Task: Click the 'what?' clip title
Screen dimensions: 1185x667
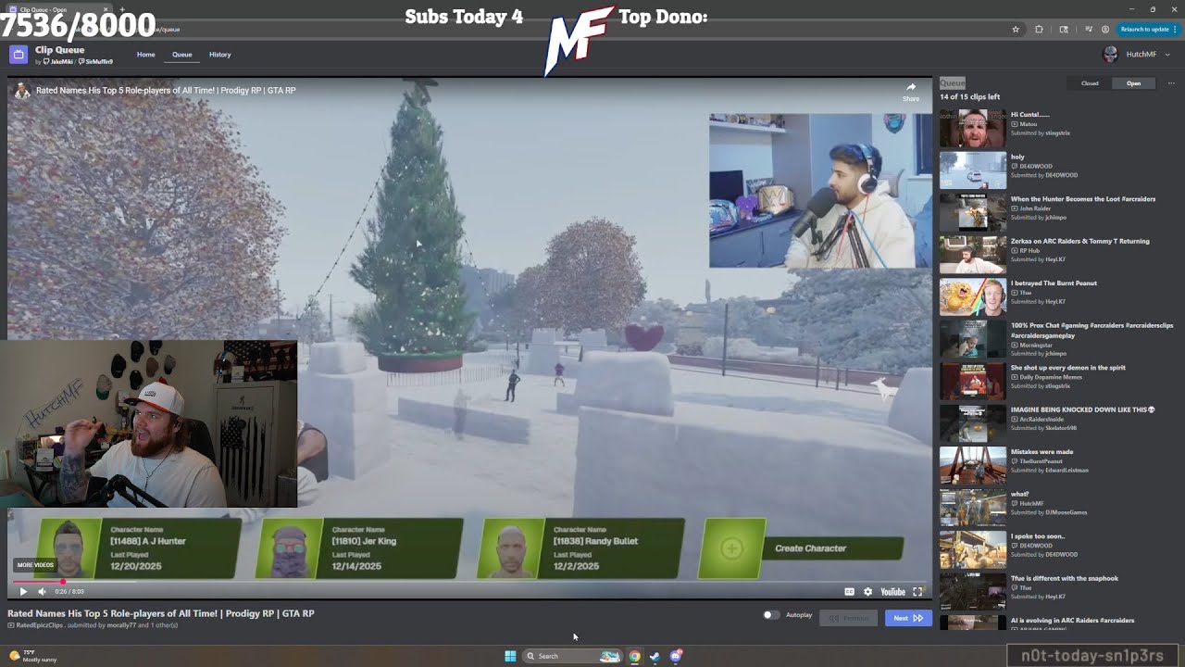Action: point(1019,495)
